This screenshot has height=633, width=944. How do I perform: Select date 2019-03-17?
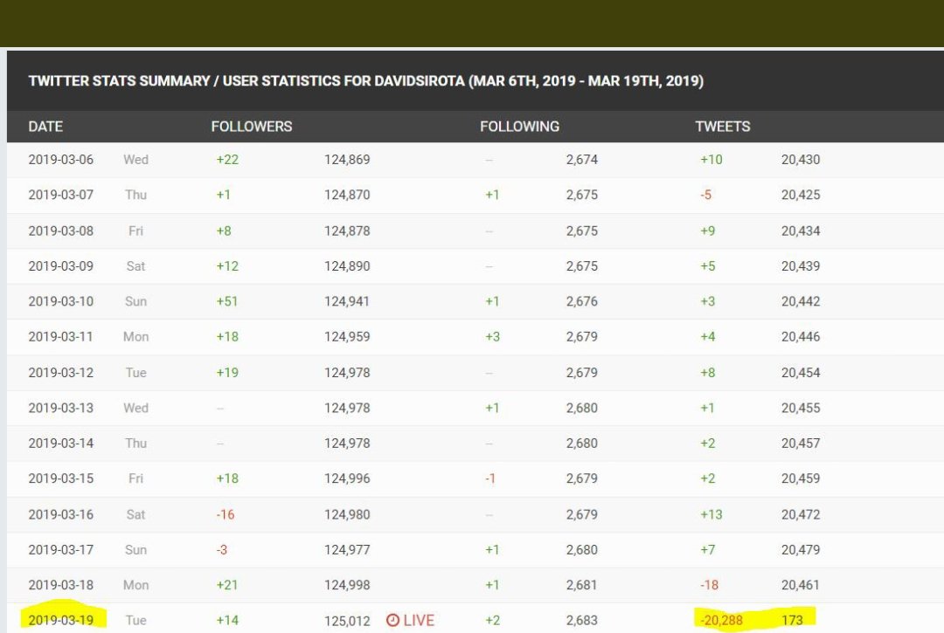[x=61, y=549]
